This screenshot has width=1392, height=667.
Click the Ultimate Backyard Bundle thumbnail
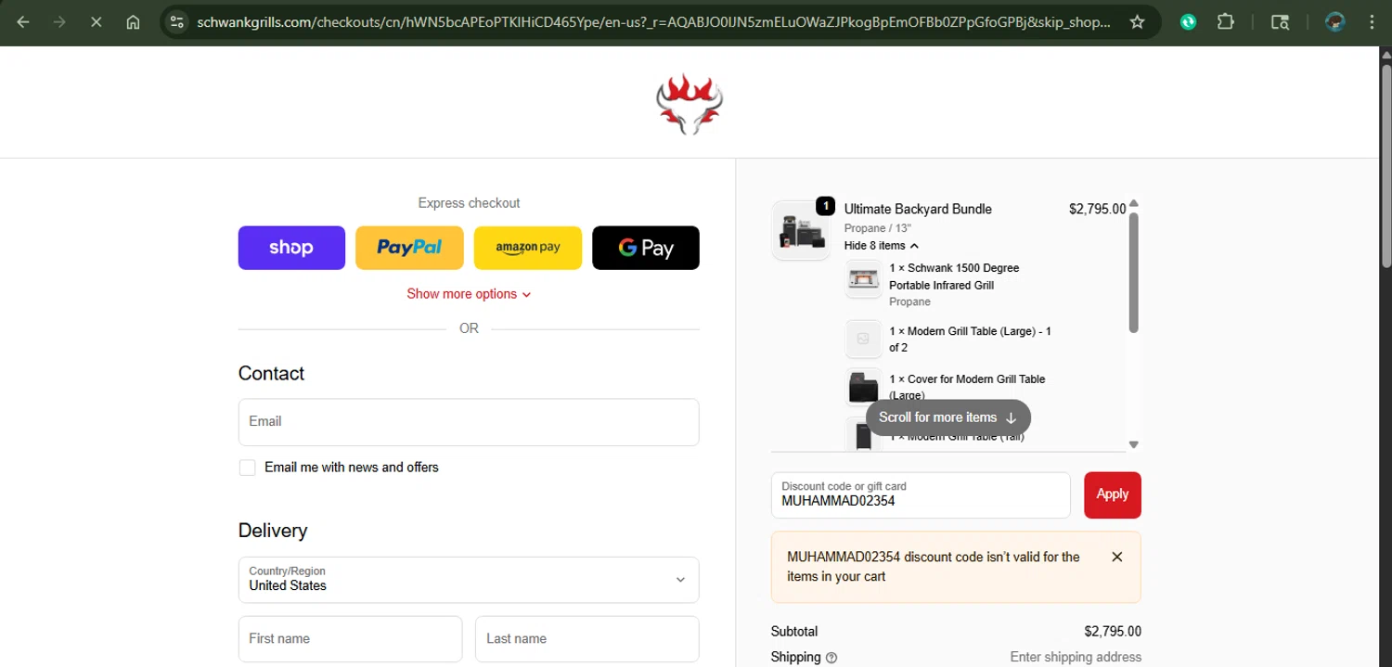point(801,230)
